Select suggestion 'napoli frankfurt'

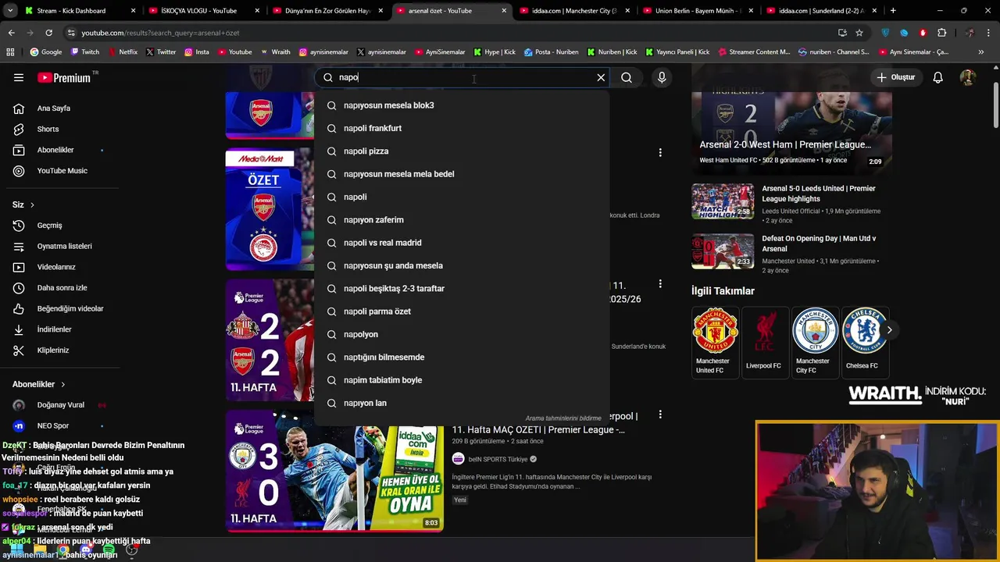[461, 128]
